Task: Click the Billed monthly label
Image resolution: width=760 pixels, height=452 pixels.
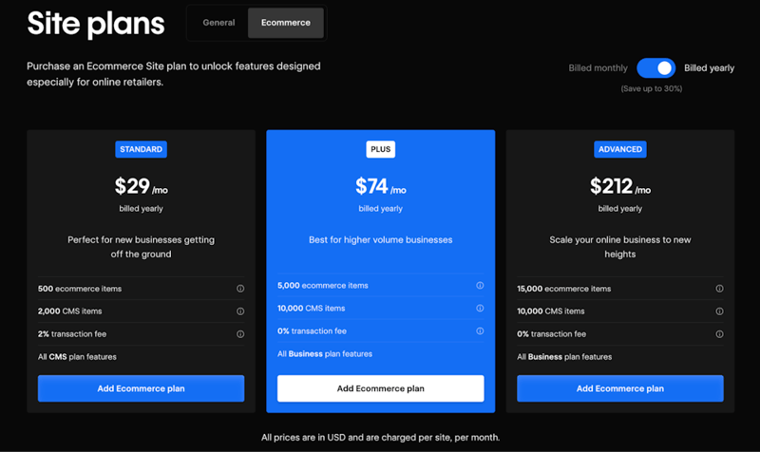Action: [598, 68]
